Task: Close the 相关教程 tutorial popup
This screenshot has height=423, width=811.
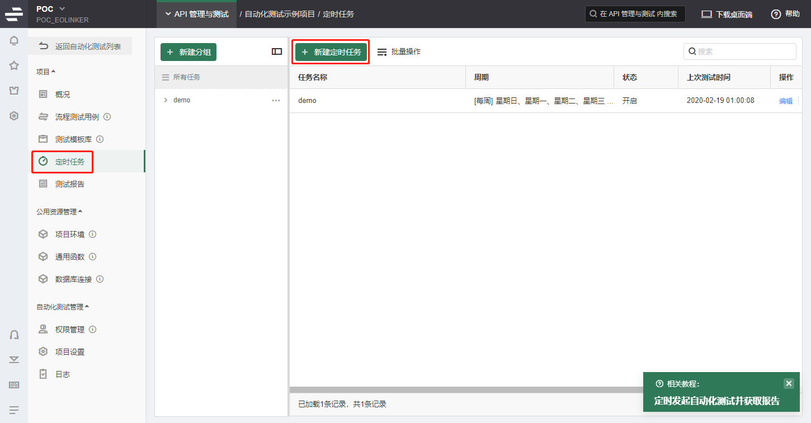Action: click(x=789, y=383)
